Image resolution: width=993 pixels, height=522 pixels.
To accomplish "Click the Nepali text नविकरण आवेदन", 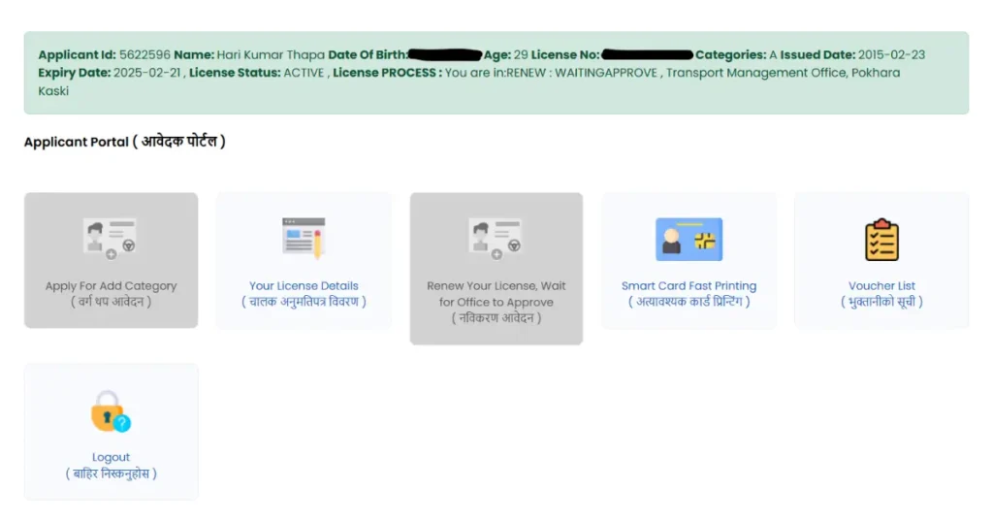I will pyautogui.click(x=496, y=318).
